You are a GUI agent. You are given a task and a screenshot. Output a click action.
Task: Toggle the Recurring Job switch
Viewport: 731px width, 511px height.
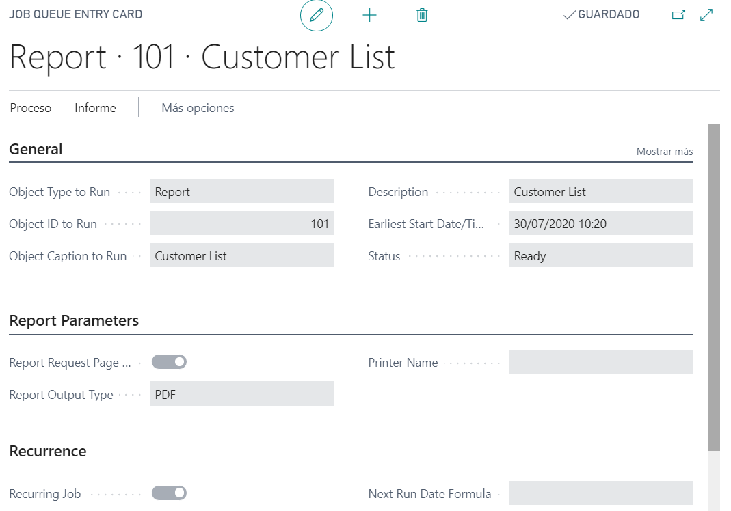pyautogui.click(x=169, y=493)
